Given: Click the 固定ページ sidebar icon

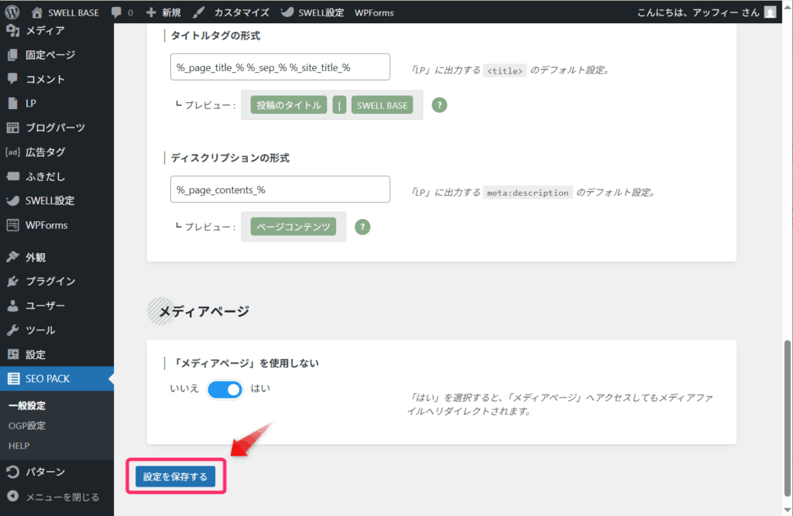Looking at the screenshot, I should (12, 55).
